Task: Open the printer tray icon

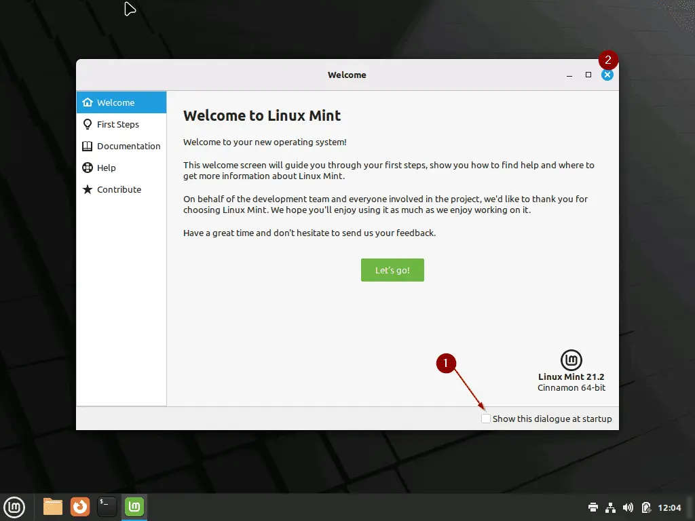Action: click(x=593, y=507)
